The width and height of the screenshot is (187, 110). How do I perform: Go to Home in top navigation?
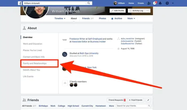click(131, 3)
